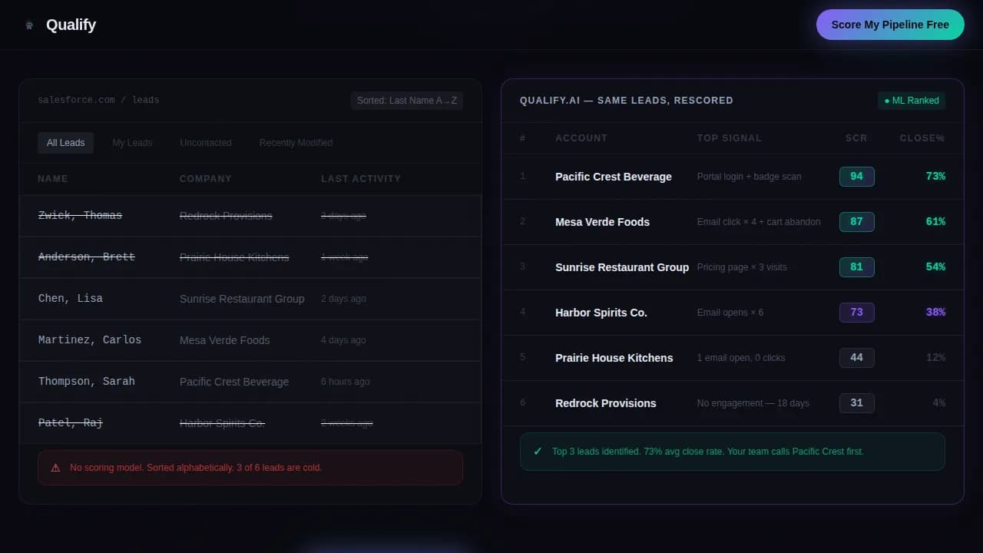
Task: Click Sorted: Last Name A–Z badge
Action: click(x=407, y=101)
